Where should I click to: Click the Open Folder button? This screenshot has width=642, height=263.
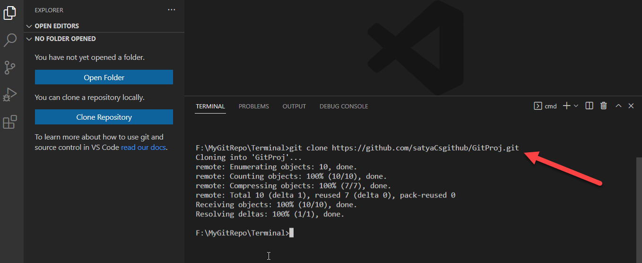click(104, 77)
